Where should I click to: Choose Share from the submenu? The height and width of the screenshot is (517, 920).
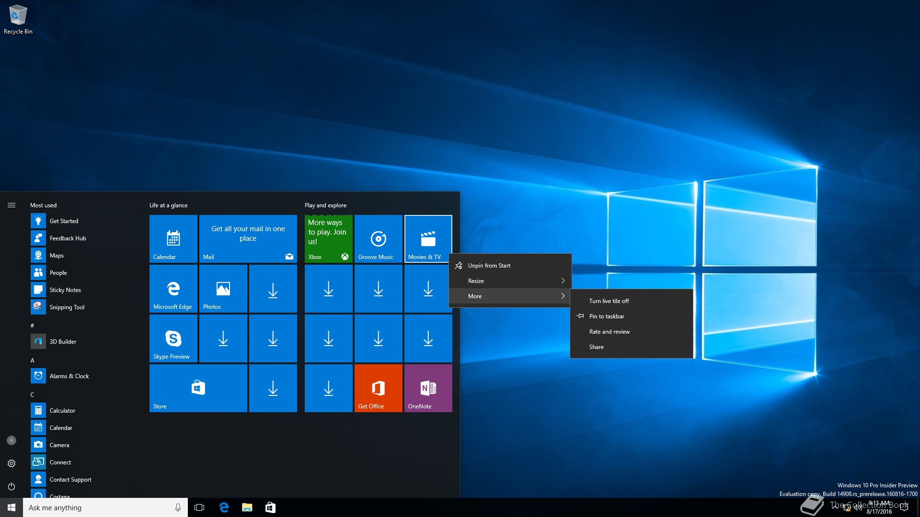click(x=632, y=347)
